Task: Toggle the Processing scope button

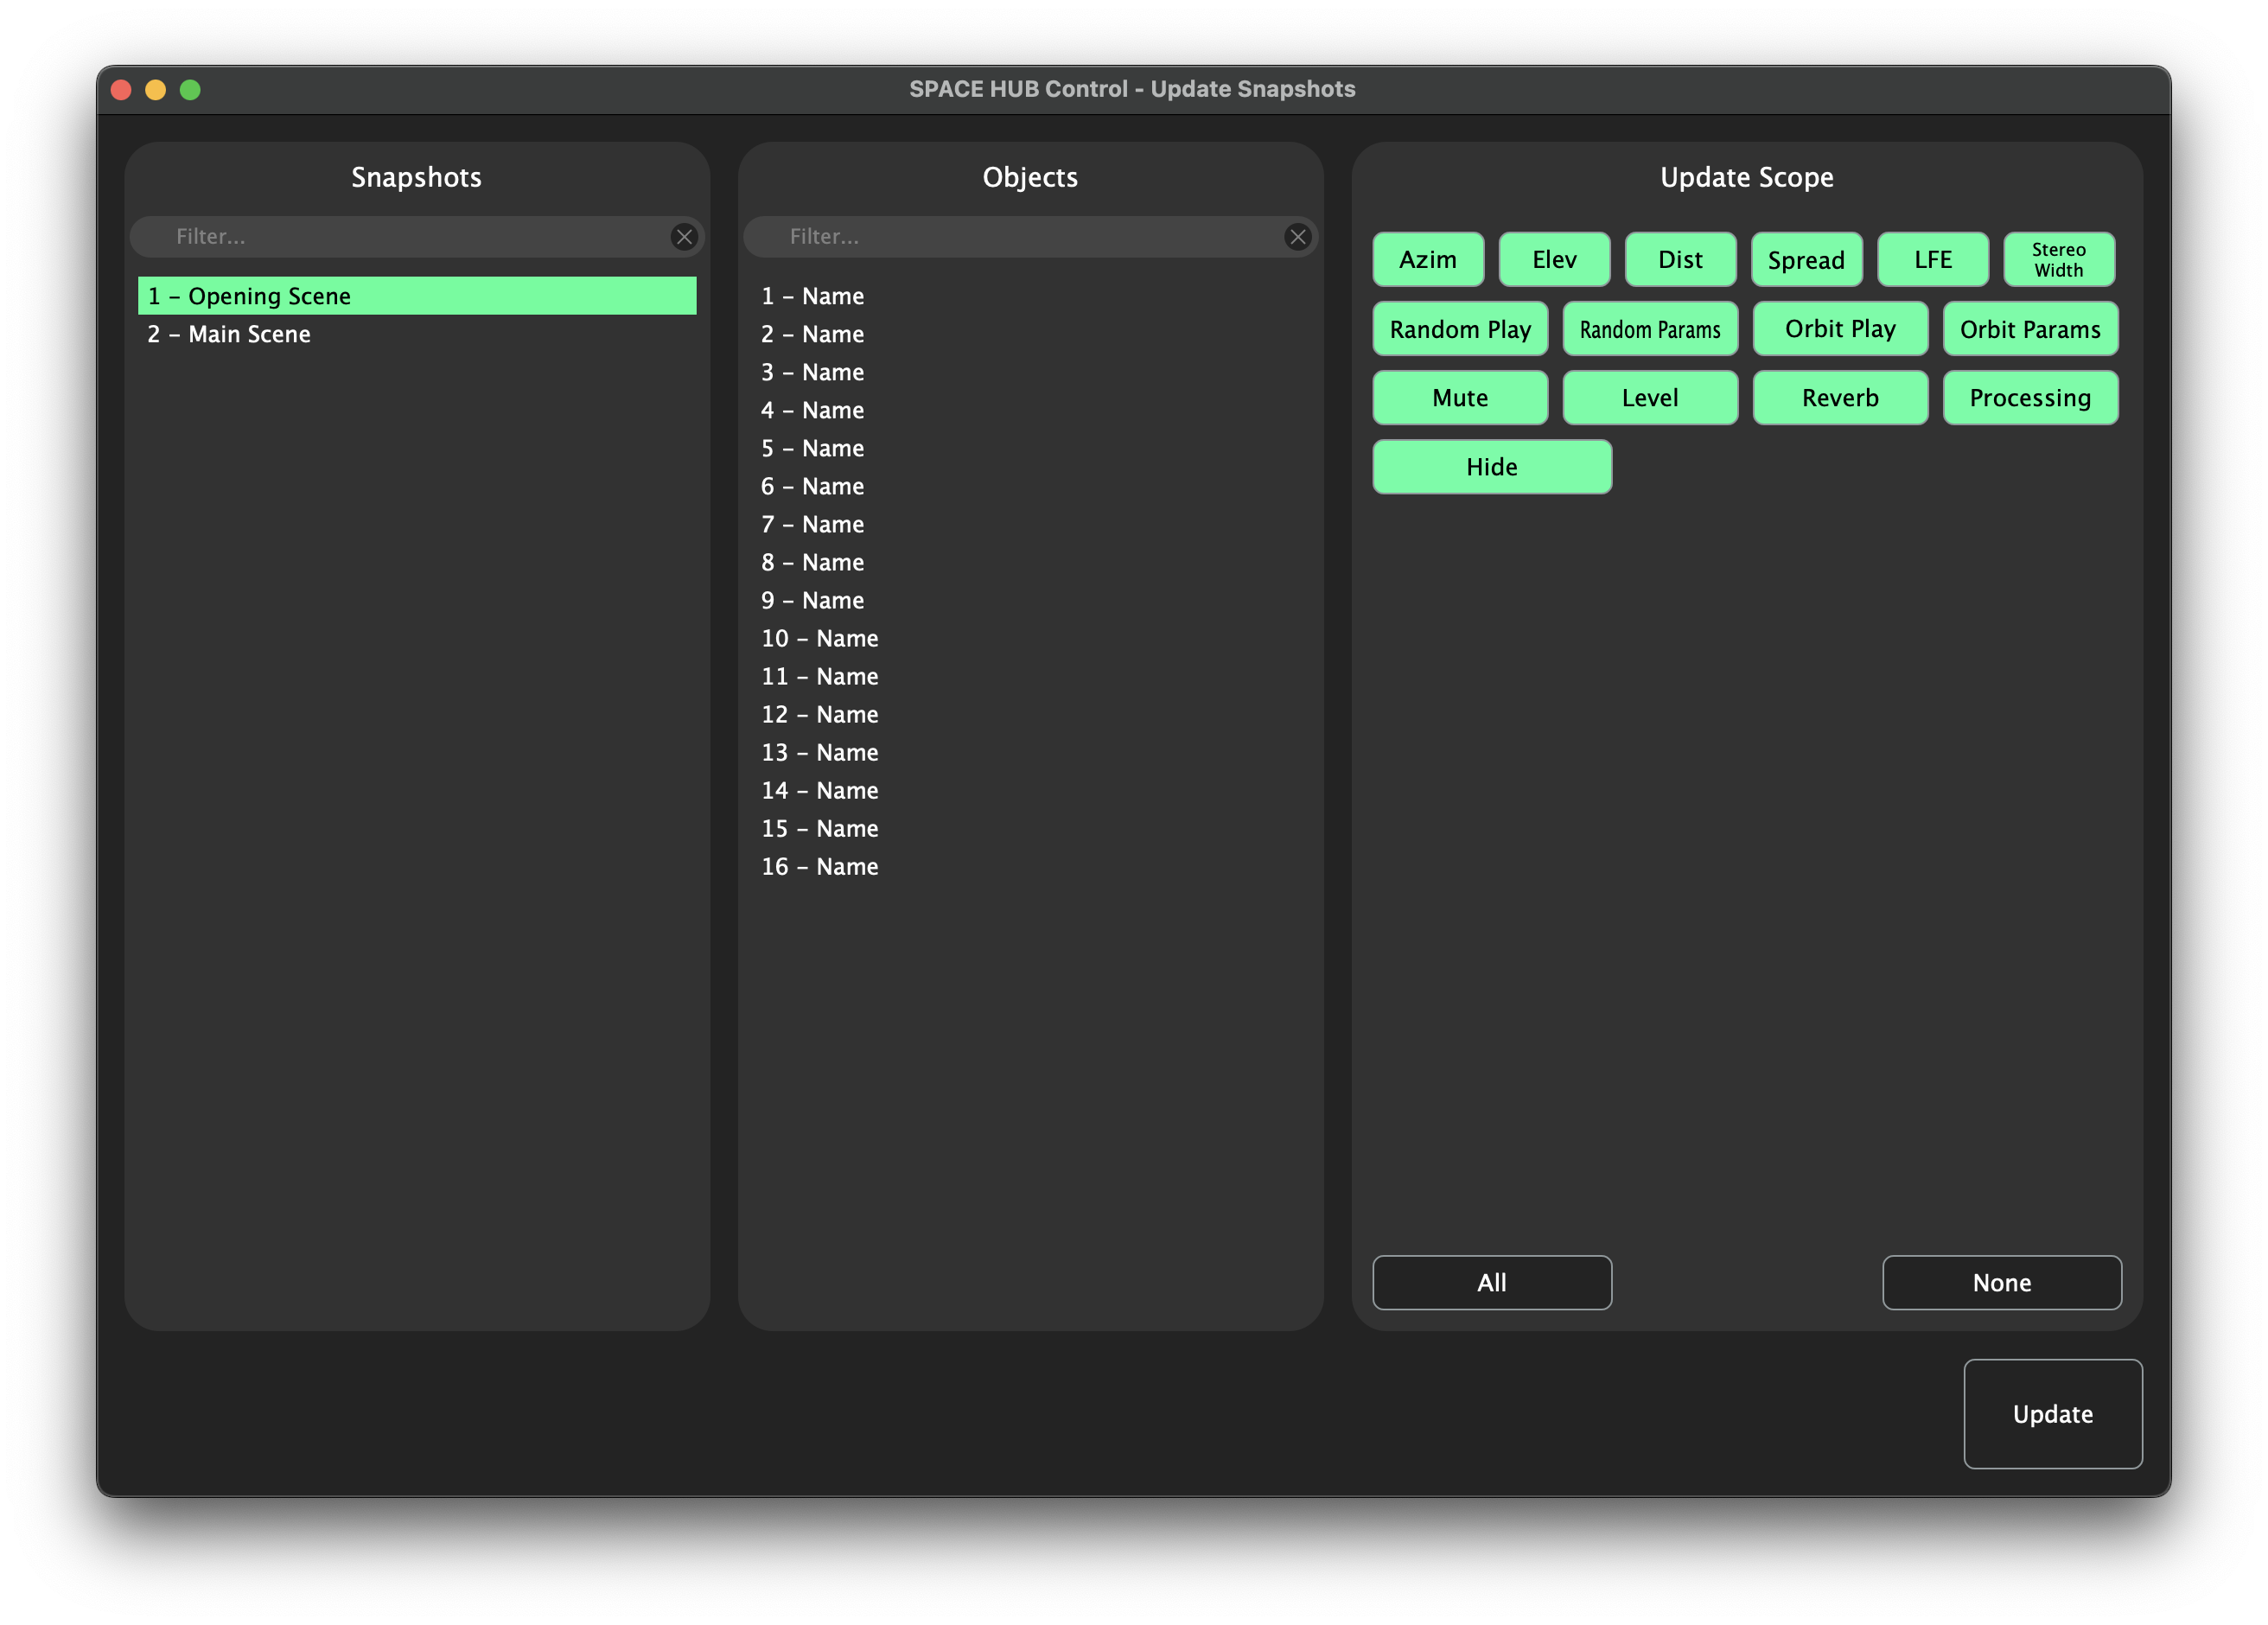Action: [x=2029, y=398]
